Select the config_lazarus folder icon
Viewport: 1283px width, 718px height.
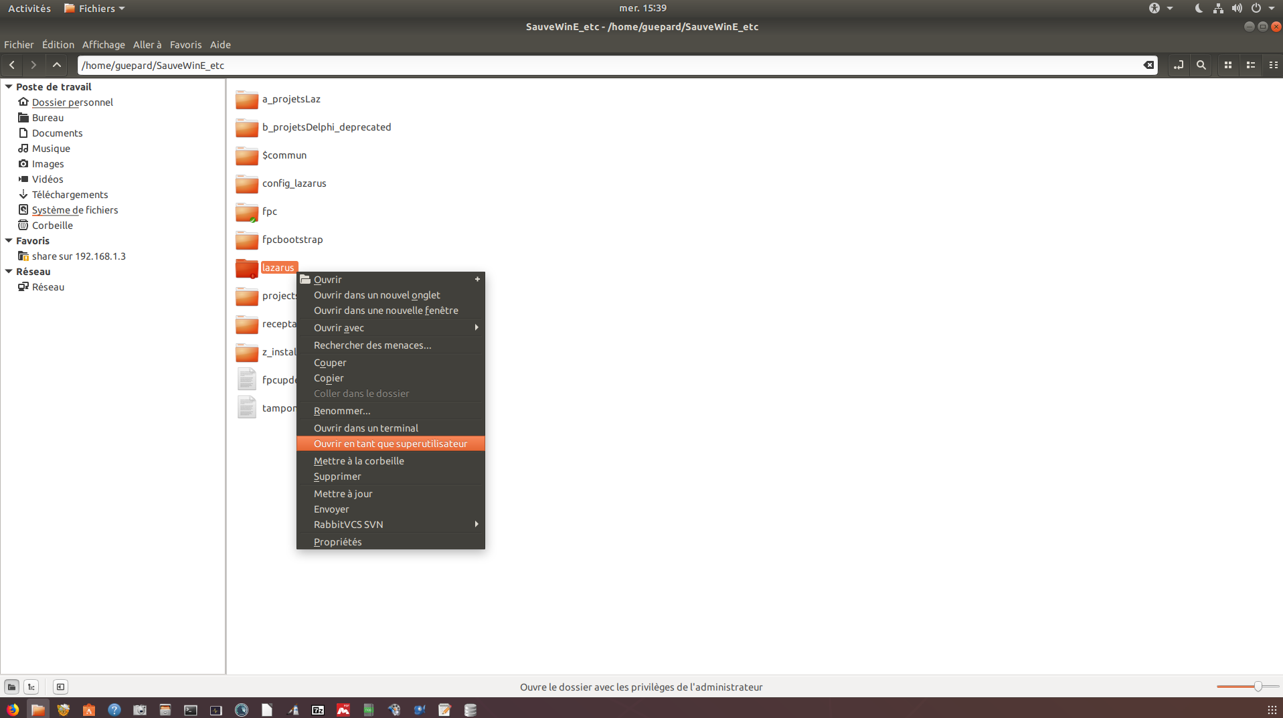tap(246, 184)
